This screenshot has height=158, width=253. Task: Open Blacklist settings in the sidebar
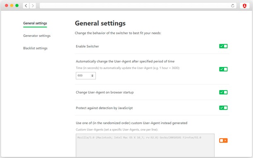(x=35, y=48)
